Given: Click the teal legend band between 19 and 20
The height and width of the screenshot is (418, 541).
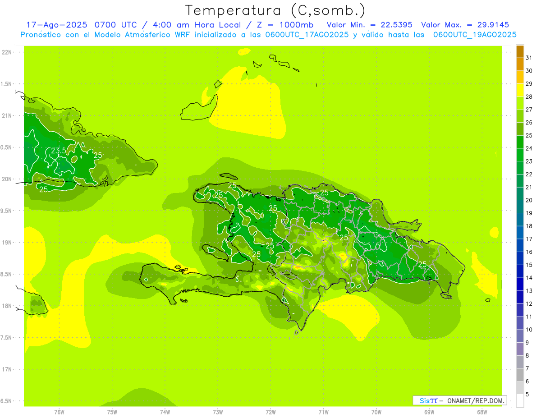Looking at the screenshot, I should pos(520,207).
